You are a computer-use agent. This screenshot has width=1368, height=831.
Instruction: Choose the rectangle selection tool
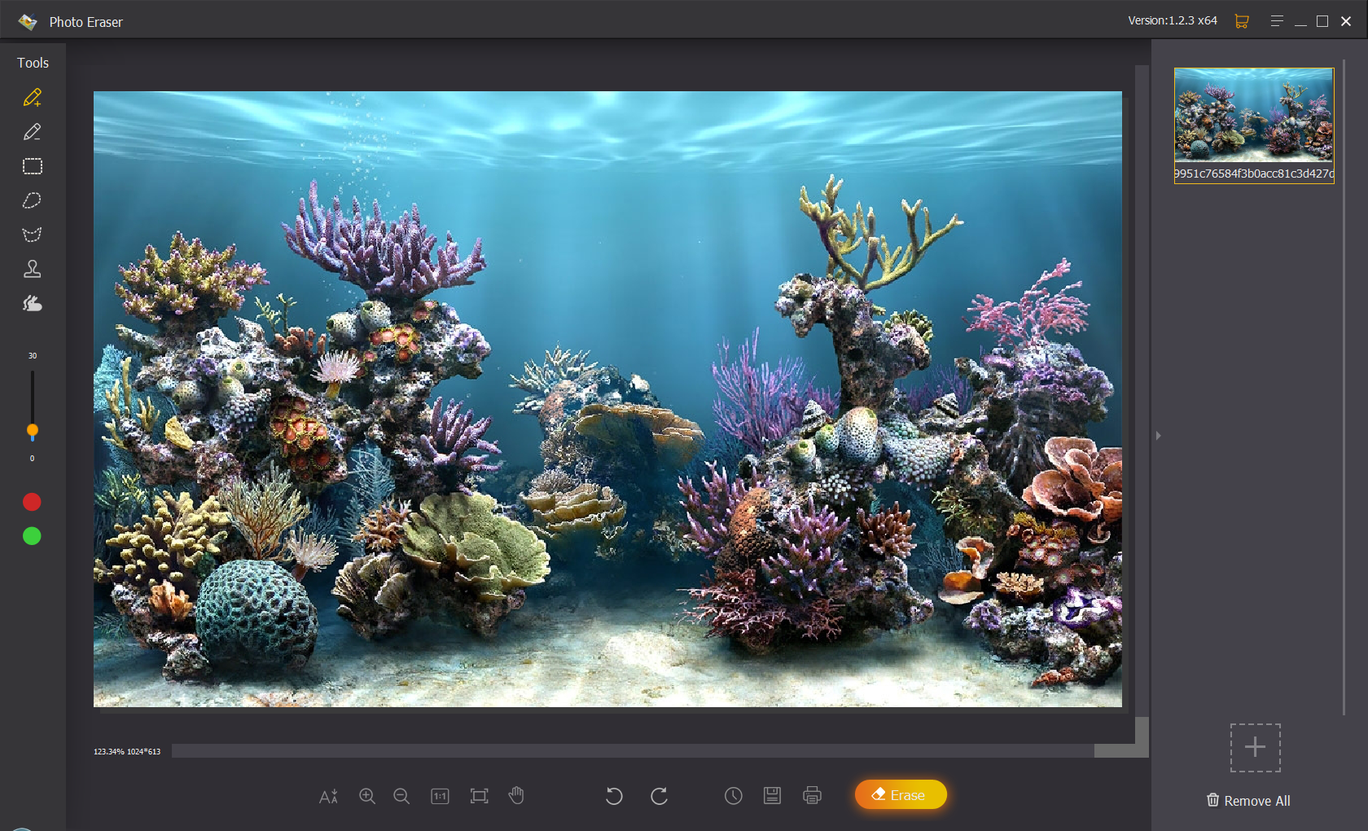pos(33,166)
